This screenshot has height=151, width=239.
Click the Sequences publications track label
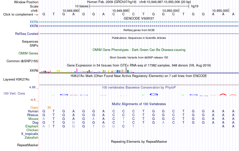click(x=30, y=41)
